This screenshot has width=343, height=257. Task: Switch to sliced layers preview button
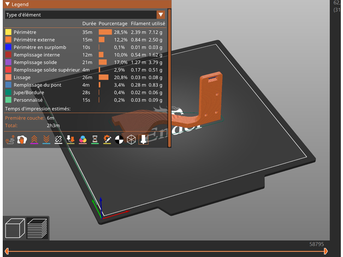[x=37, y=228]
